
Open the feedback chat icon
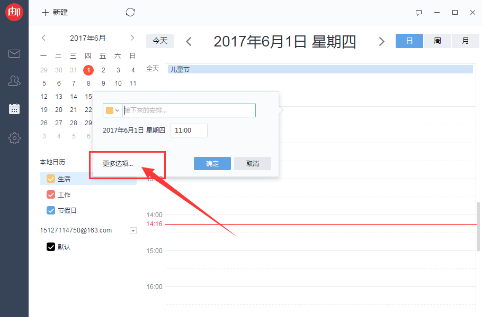click(418, 12)
